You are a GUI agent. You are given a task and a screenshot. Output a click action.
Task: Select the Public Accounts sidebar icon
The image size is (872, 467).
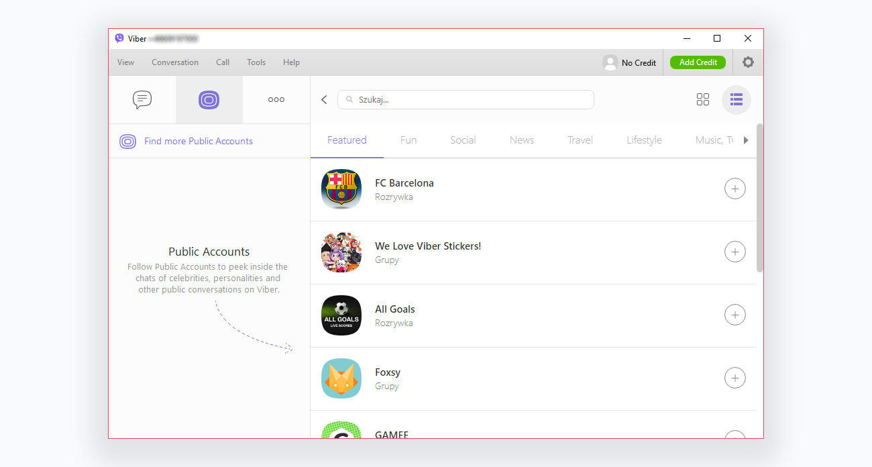pyautogui.click(x=209, y=99)
